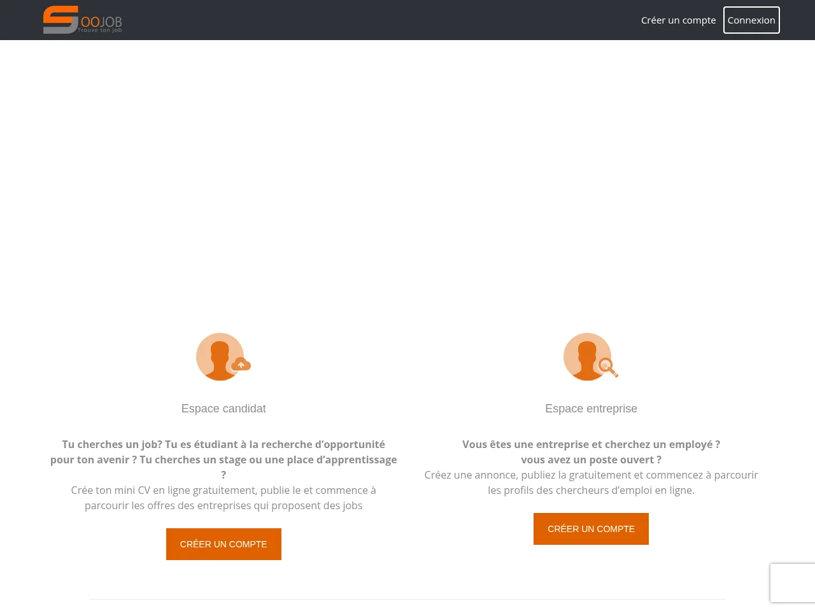Select the candidate profile upload icon

tap(223, 356)
